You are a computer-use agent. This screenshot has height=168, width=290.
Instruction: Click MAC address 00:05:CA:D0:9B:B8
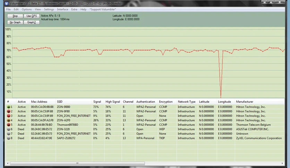42,107
